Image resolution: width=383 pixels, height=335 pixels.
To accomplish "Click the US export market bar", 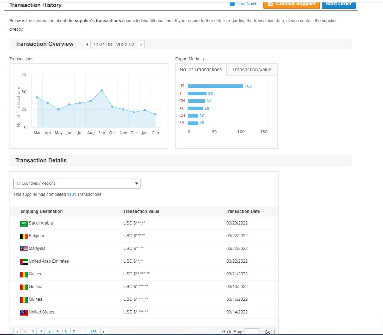I will (x=215, y=86).
